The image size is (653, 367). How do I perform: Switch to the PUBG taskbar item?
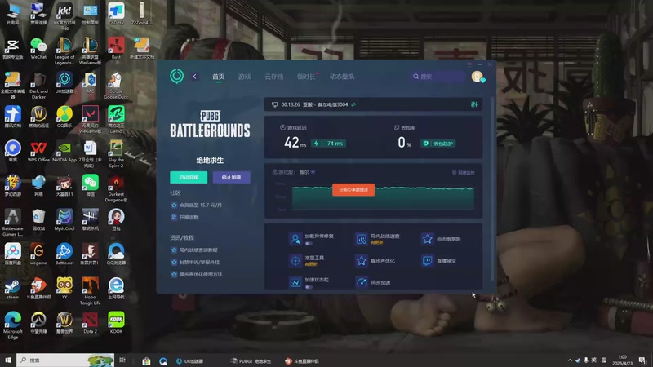click(x=251, y=360)
